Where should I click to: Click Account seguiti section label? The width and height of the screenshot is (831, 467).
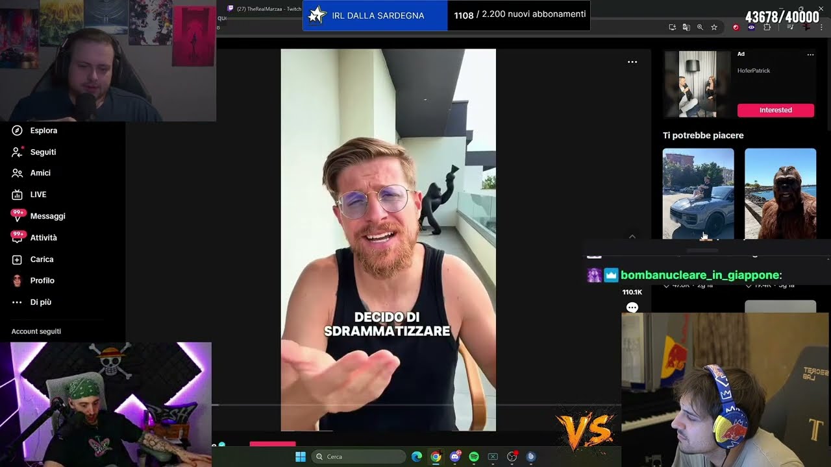tap(36, 331)
